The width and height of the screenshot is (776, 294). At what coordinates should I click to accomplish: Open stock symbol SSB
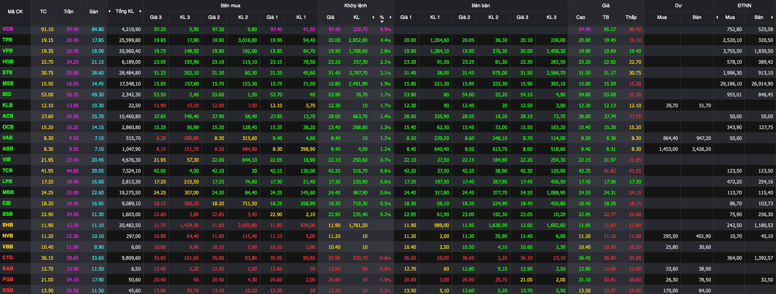click(7, 214)
